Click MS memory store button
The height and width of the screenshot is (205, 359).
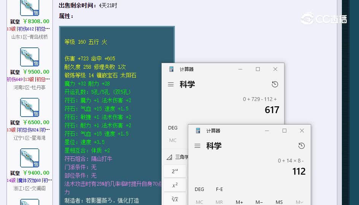[279, 202]
